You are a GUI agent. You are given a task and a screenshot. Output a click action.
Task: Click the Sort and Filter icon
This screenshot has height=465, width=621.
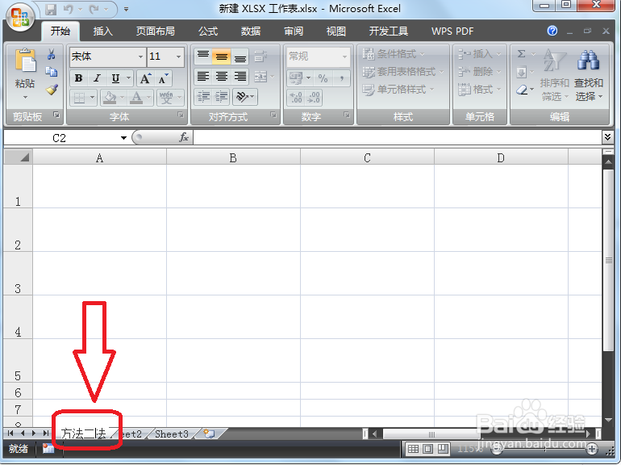(x=555, y=61)
